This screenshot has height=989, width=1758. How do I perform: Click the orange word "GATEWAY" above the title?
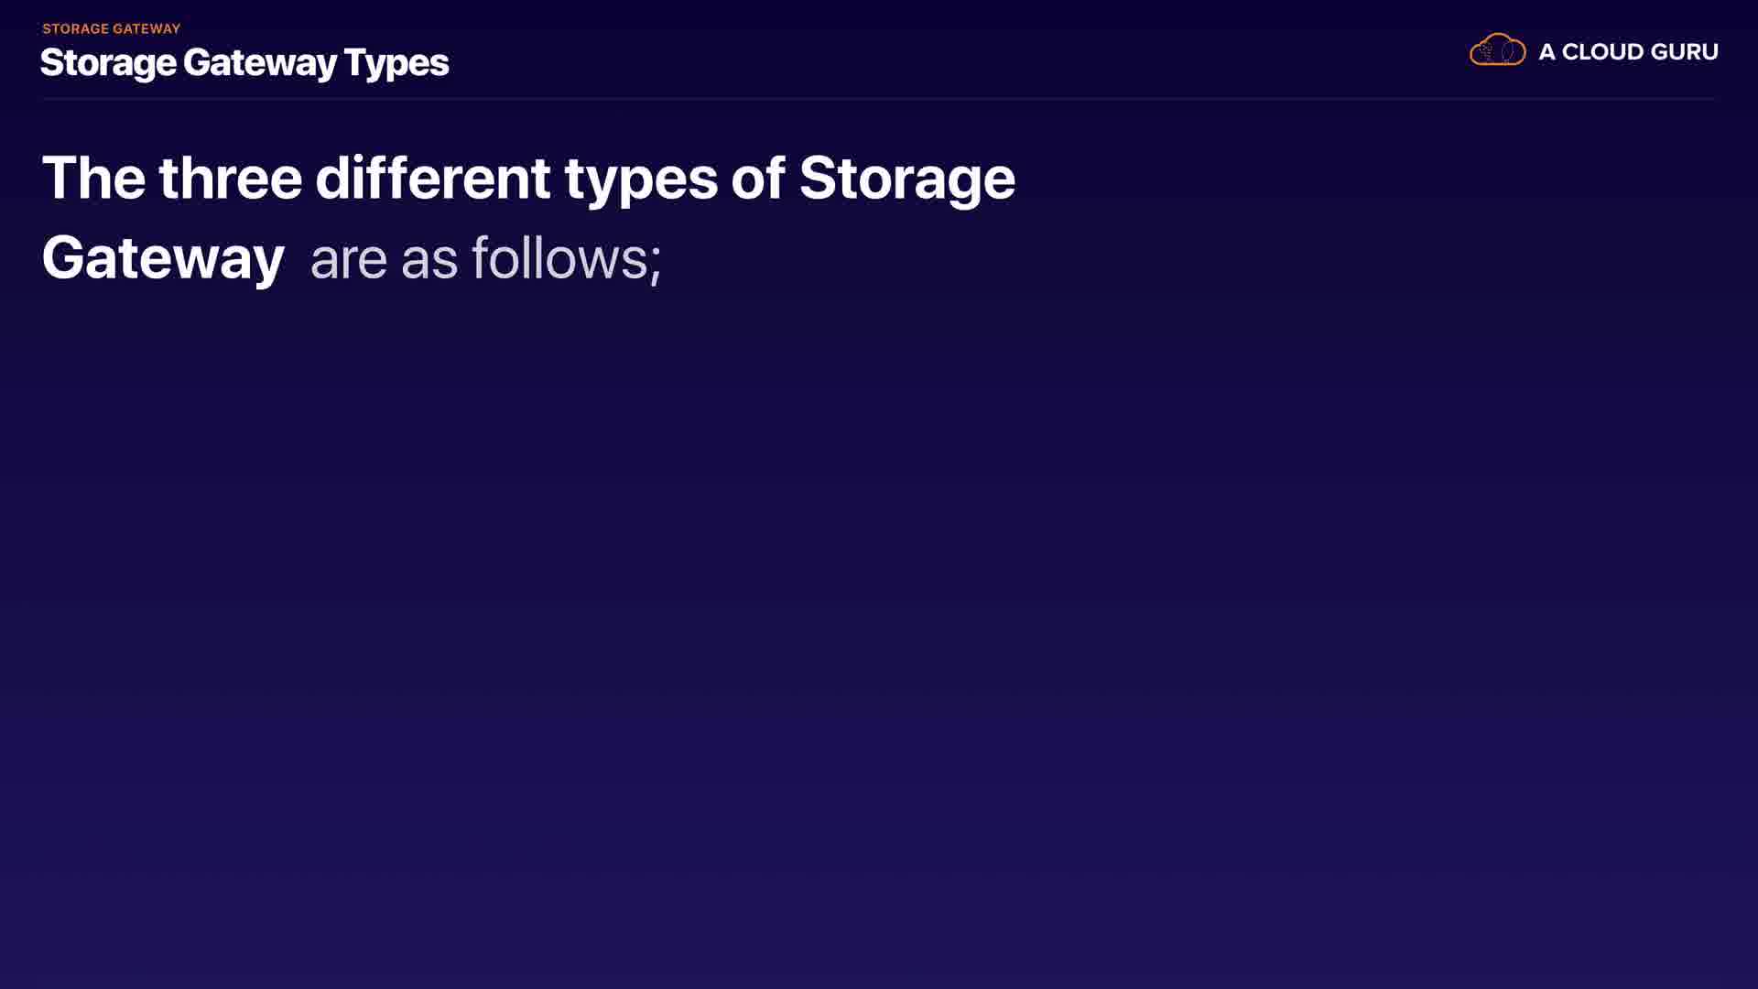[146, 28]
